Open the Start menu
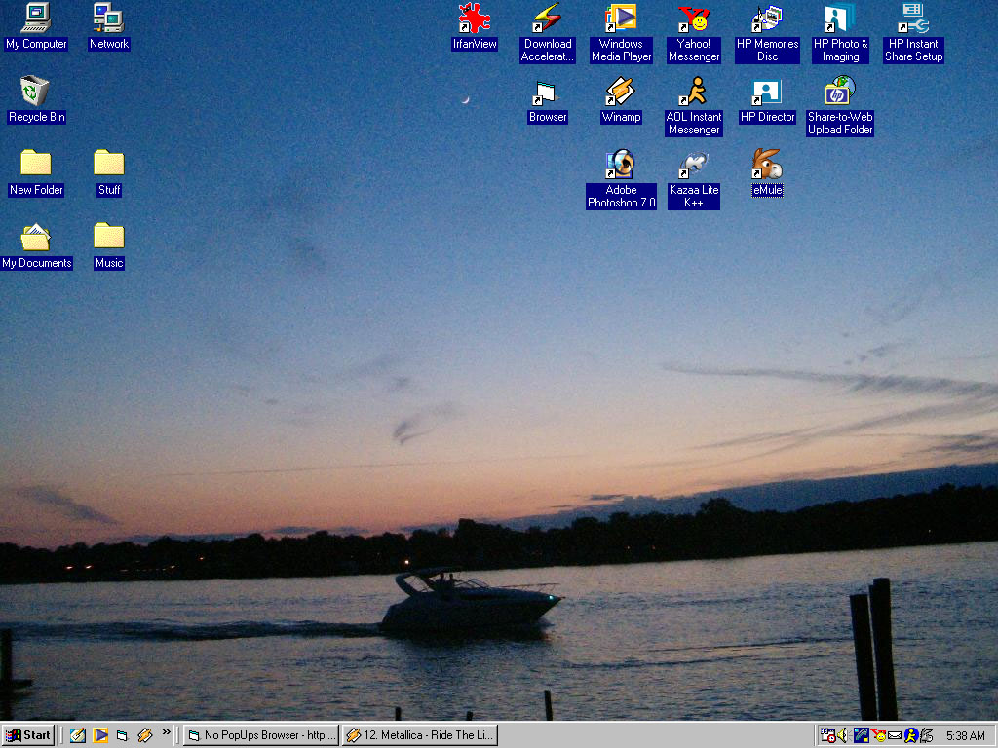The height and width of the screenshot is (748, 998). (x=28, y=735)
